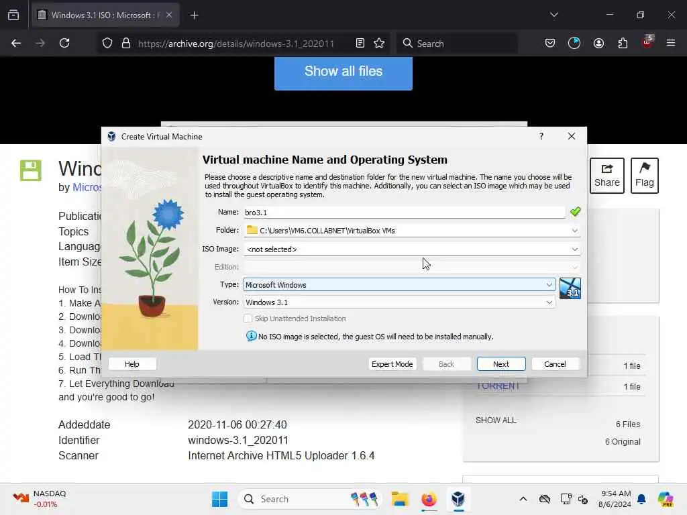Close the Create Virtual Machine dialog

coord(571,136)
